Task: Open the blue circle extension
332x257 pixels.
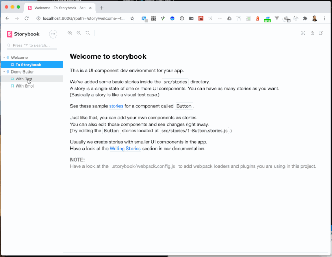Action: (x=172, y=18)
